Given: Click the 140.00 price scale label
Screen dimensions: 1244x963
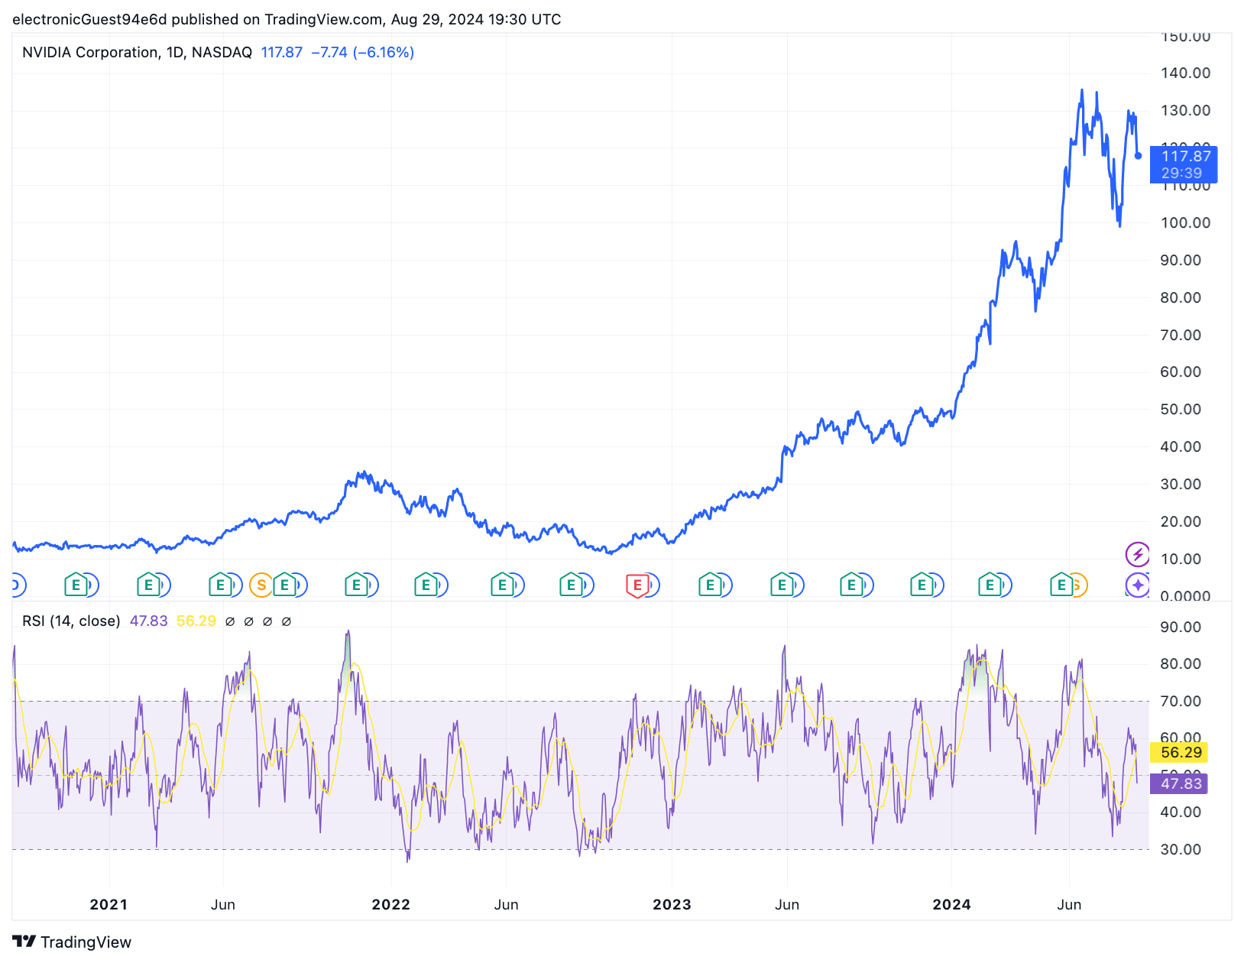Looking at the screenshot, I should click(1185, 73).
